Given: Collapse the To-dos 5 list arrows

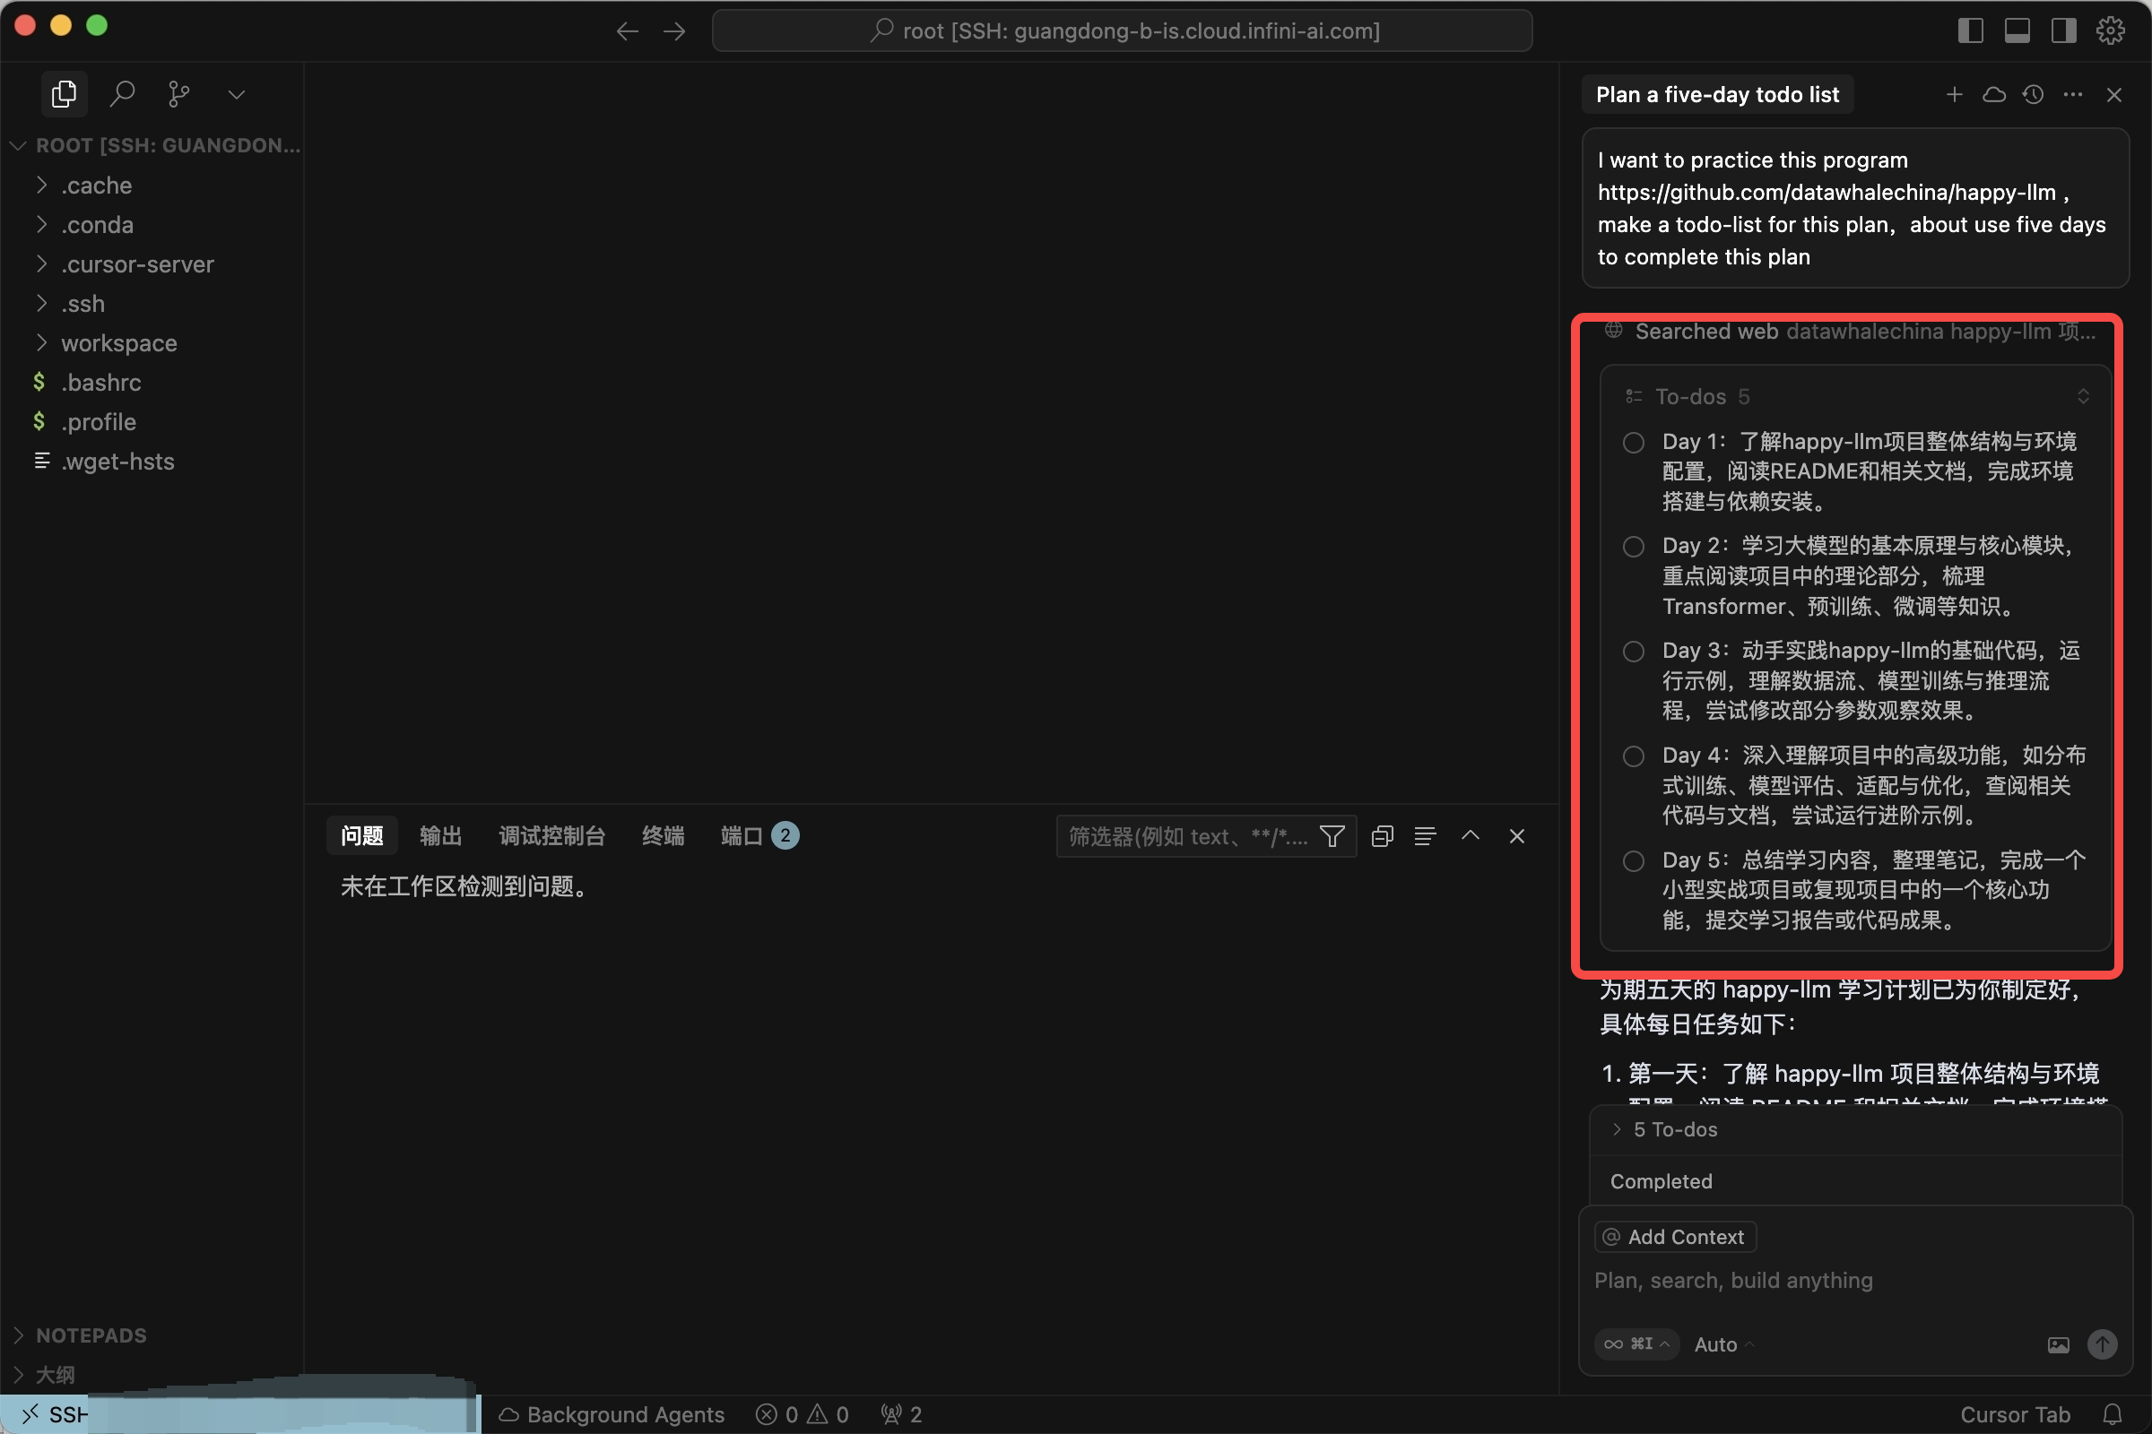Looking at the screenshot, I should click(x=2083, y=396).
